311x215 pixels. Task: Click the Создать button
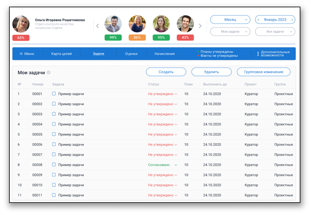click(166, 72)
